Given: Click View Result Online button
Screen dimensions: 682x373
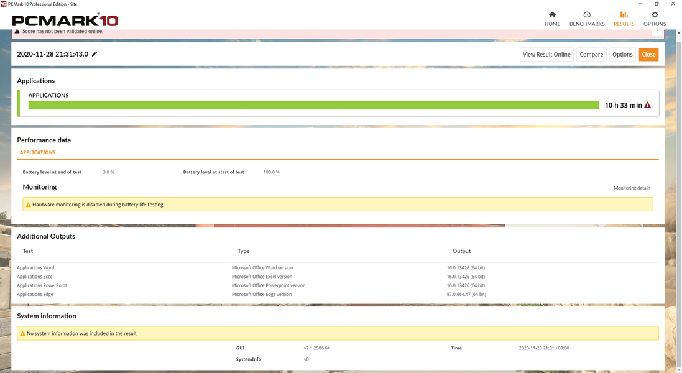Looking at the screenshot, I should (546, 54).
